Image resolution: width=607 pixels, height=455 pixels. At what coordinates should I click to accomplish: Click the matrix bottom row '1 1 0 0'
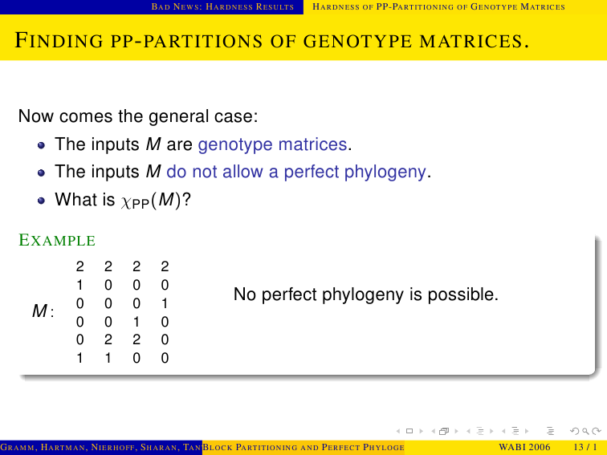[122, 358]
